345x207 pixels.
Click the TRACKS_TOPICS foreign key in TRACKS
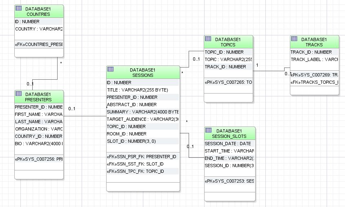[x=314, y=83]
